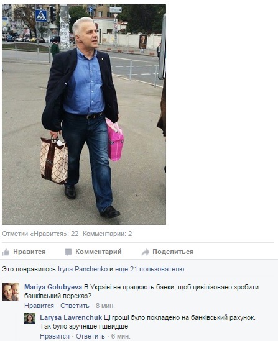Click the 6 мин. reply timestamp
The image size is (278, 341).
[x=121, y=336]
